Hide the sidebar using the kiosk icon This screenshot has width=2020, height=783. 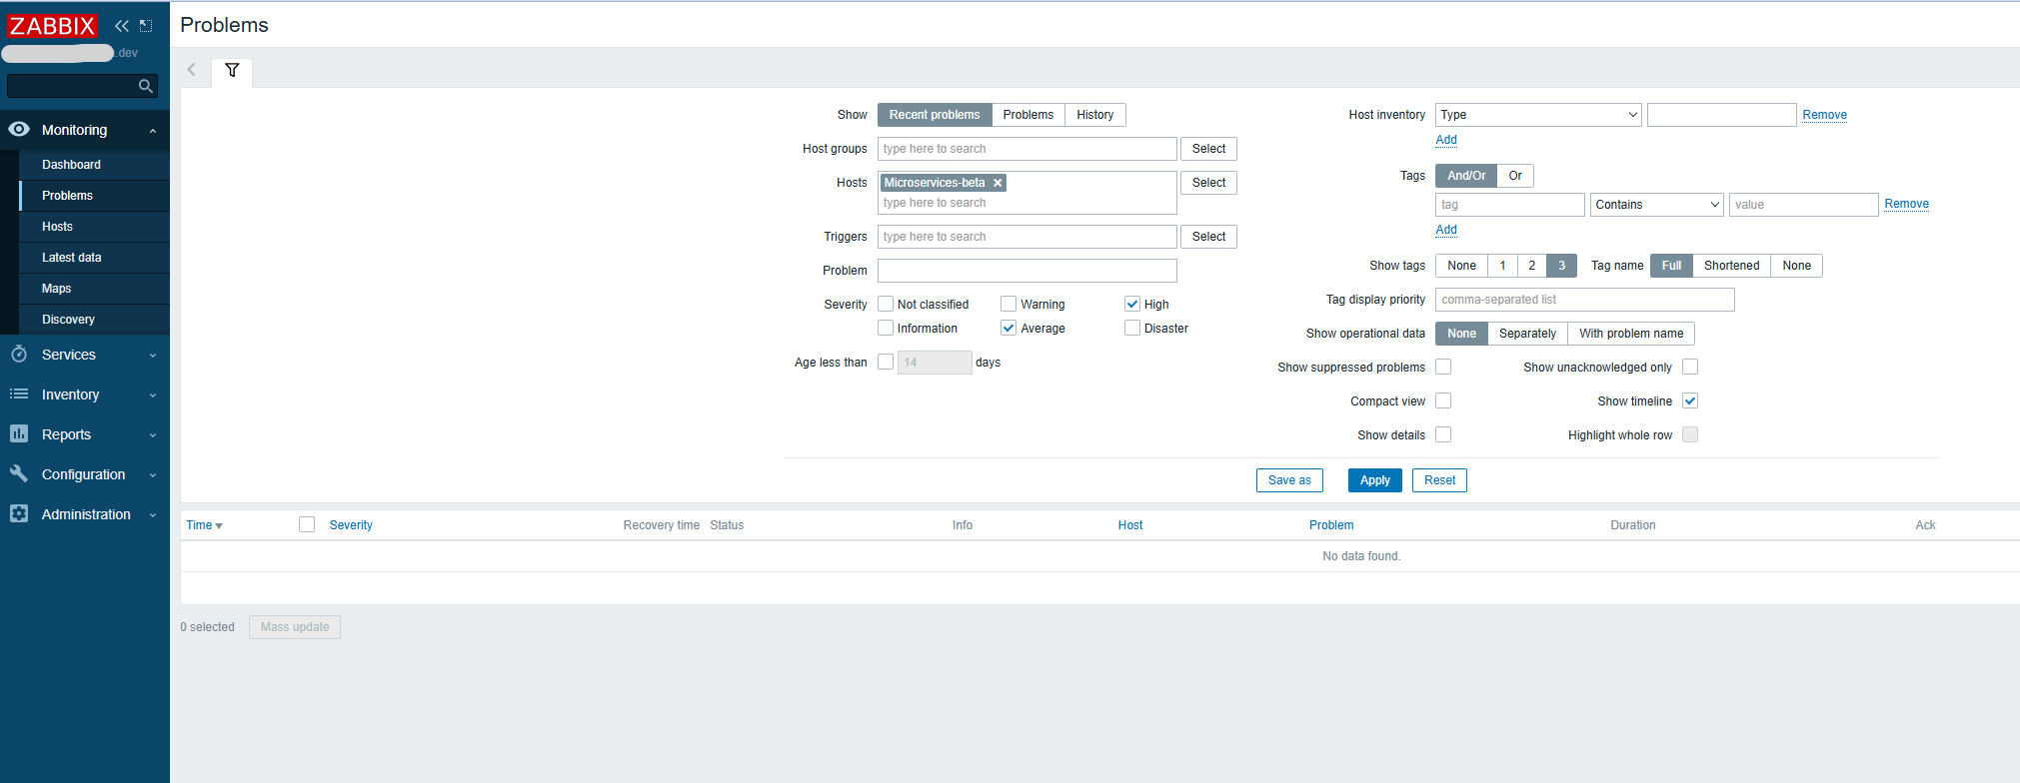(x=146, y=25)
